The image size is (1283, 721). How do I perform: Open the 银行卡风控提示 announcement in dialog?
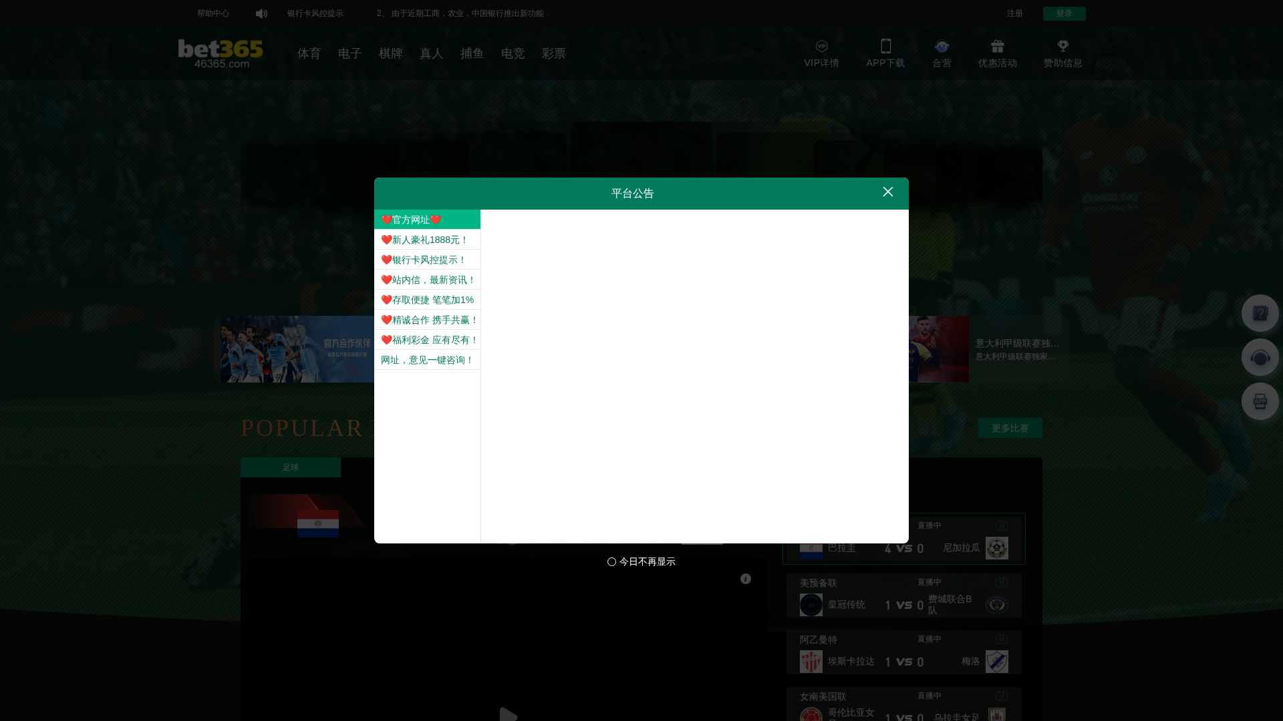(x=427, y=260)
